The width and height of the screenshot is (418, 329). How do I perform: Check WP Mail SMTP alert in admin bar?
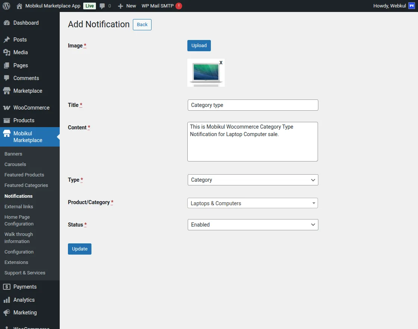(178, 6)
